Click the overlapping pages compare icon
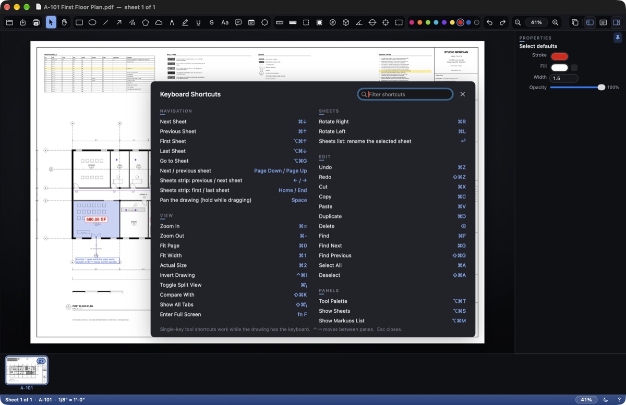This screenshot has height=405, width=626. (575, 22)
